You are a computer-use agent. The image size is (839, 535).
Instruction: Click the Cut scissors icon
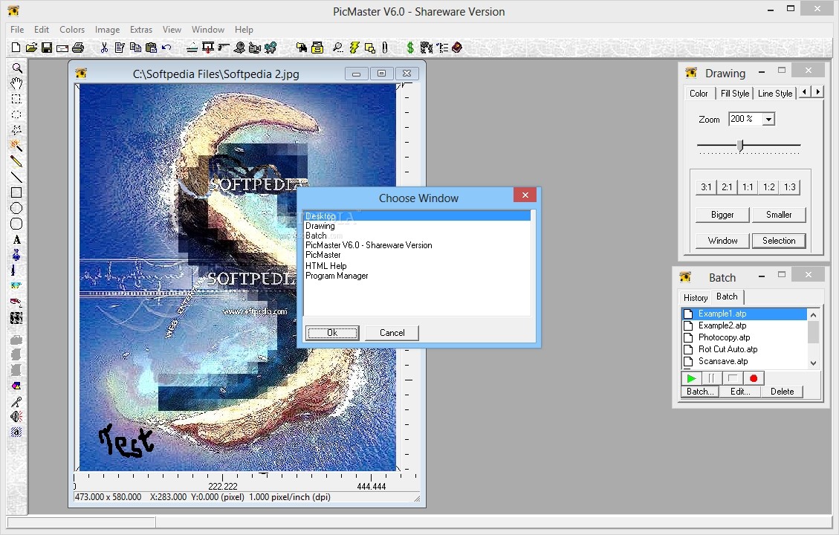104,48
